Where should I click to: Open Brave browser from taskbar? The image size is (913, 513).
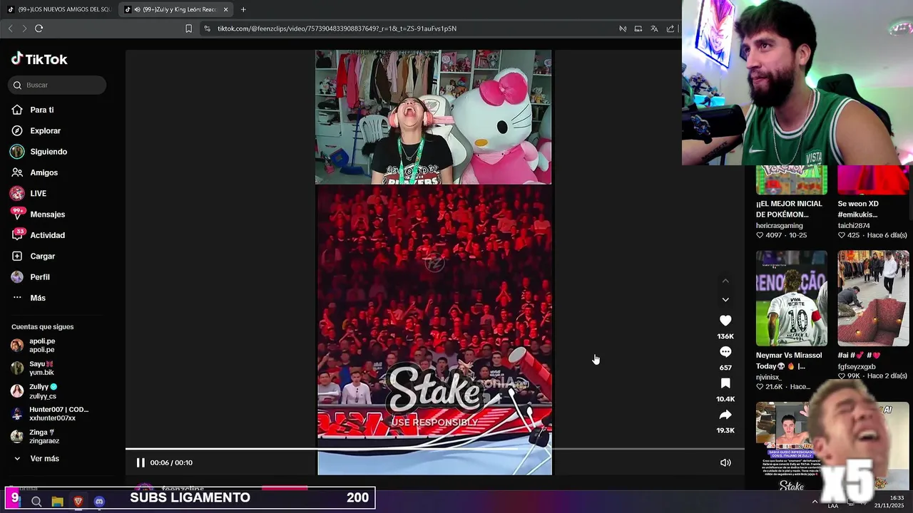click(x=78, y=502)
